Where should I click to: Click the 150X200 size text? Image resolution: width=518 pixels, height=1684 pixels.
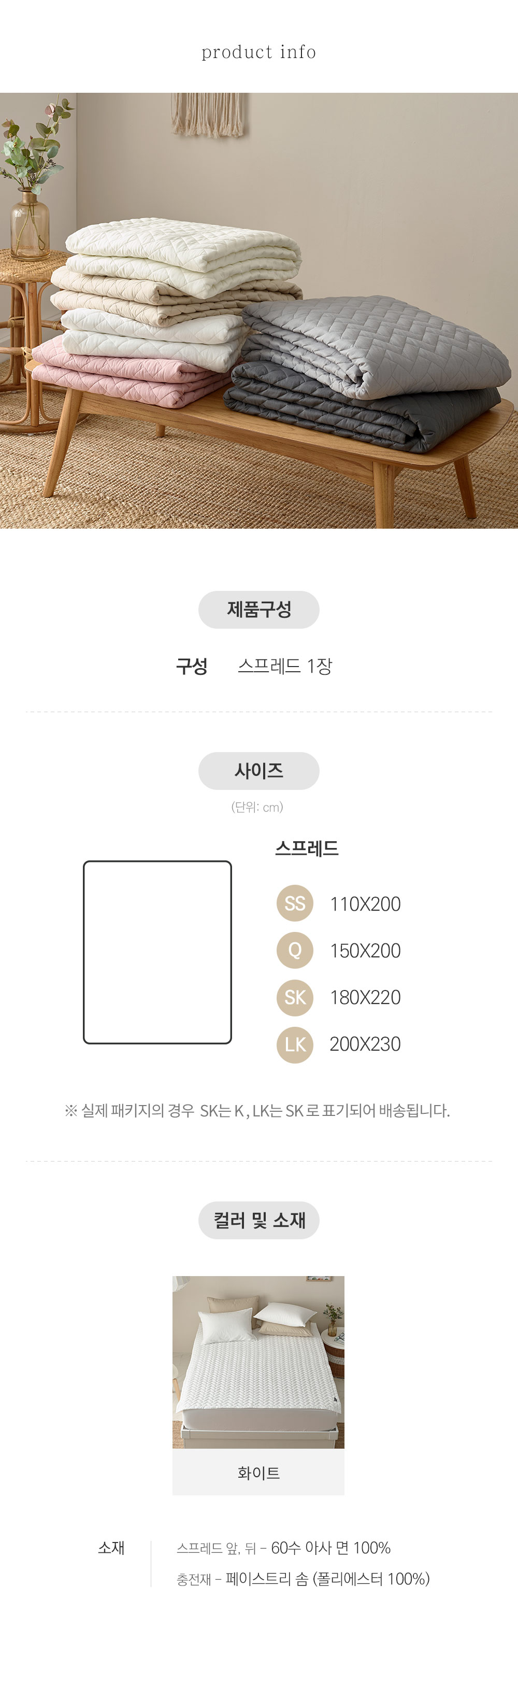click(x=365, y=951)
